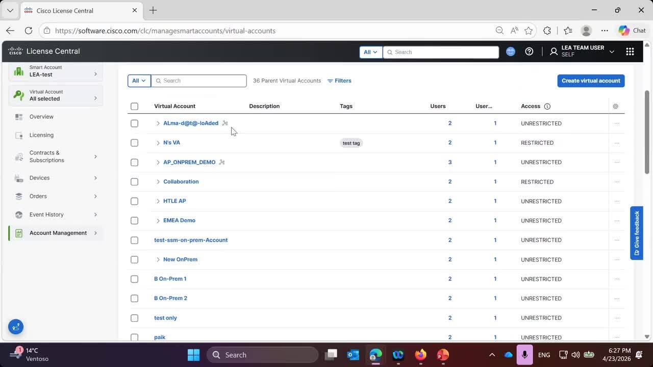Viewport: 653px width, 367px height.
Task: Click the Access column info icon
Action: point(547,107)
